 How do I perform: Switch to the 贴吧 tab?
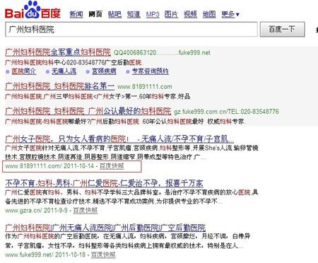click(x=114, y=14)
